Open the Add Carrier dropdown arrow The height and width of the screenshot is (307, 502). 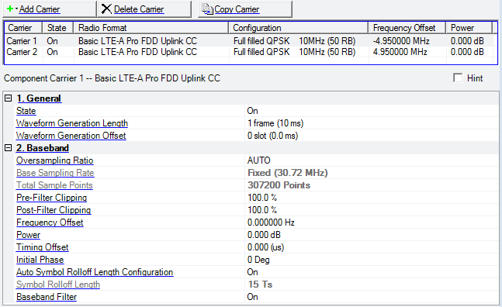[16, 9]
